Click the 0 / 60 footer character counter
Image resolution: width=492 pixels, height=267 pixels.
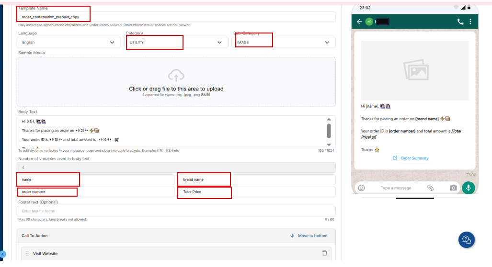330,219
